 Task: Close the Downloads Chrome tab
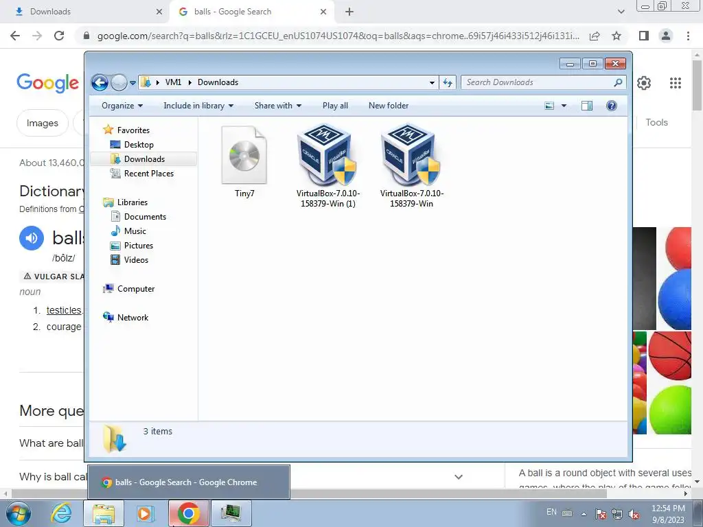[x=159, y=12]
